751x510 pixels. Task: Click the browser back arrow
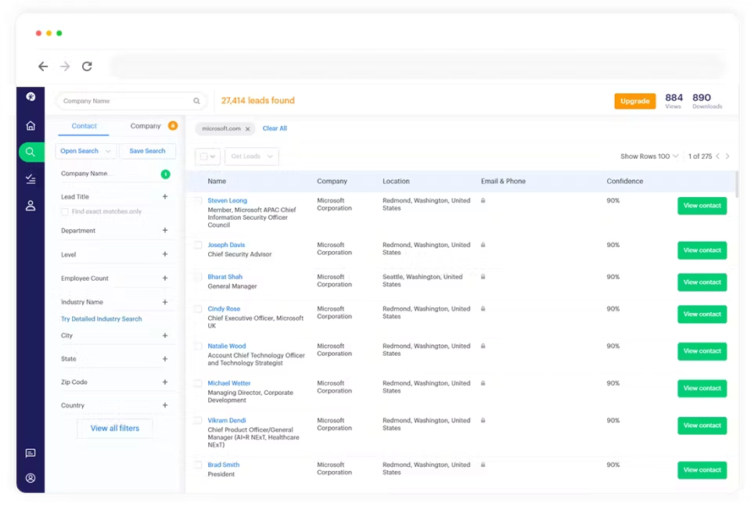[x=43, y=66]
